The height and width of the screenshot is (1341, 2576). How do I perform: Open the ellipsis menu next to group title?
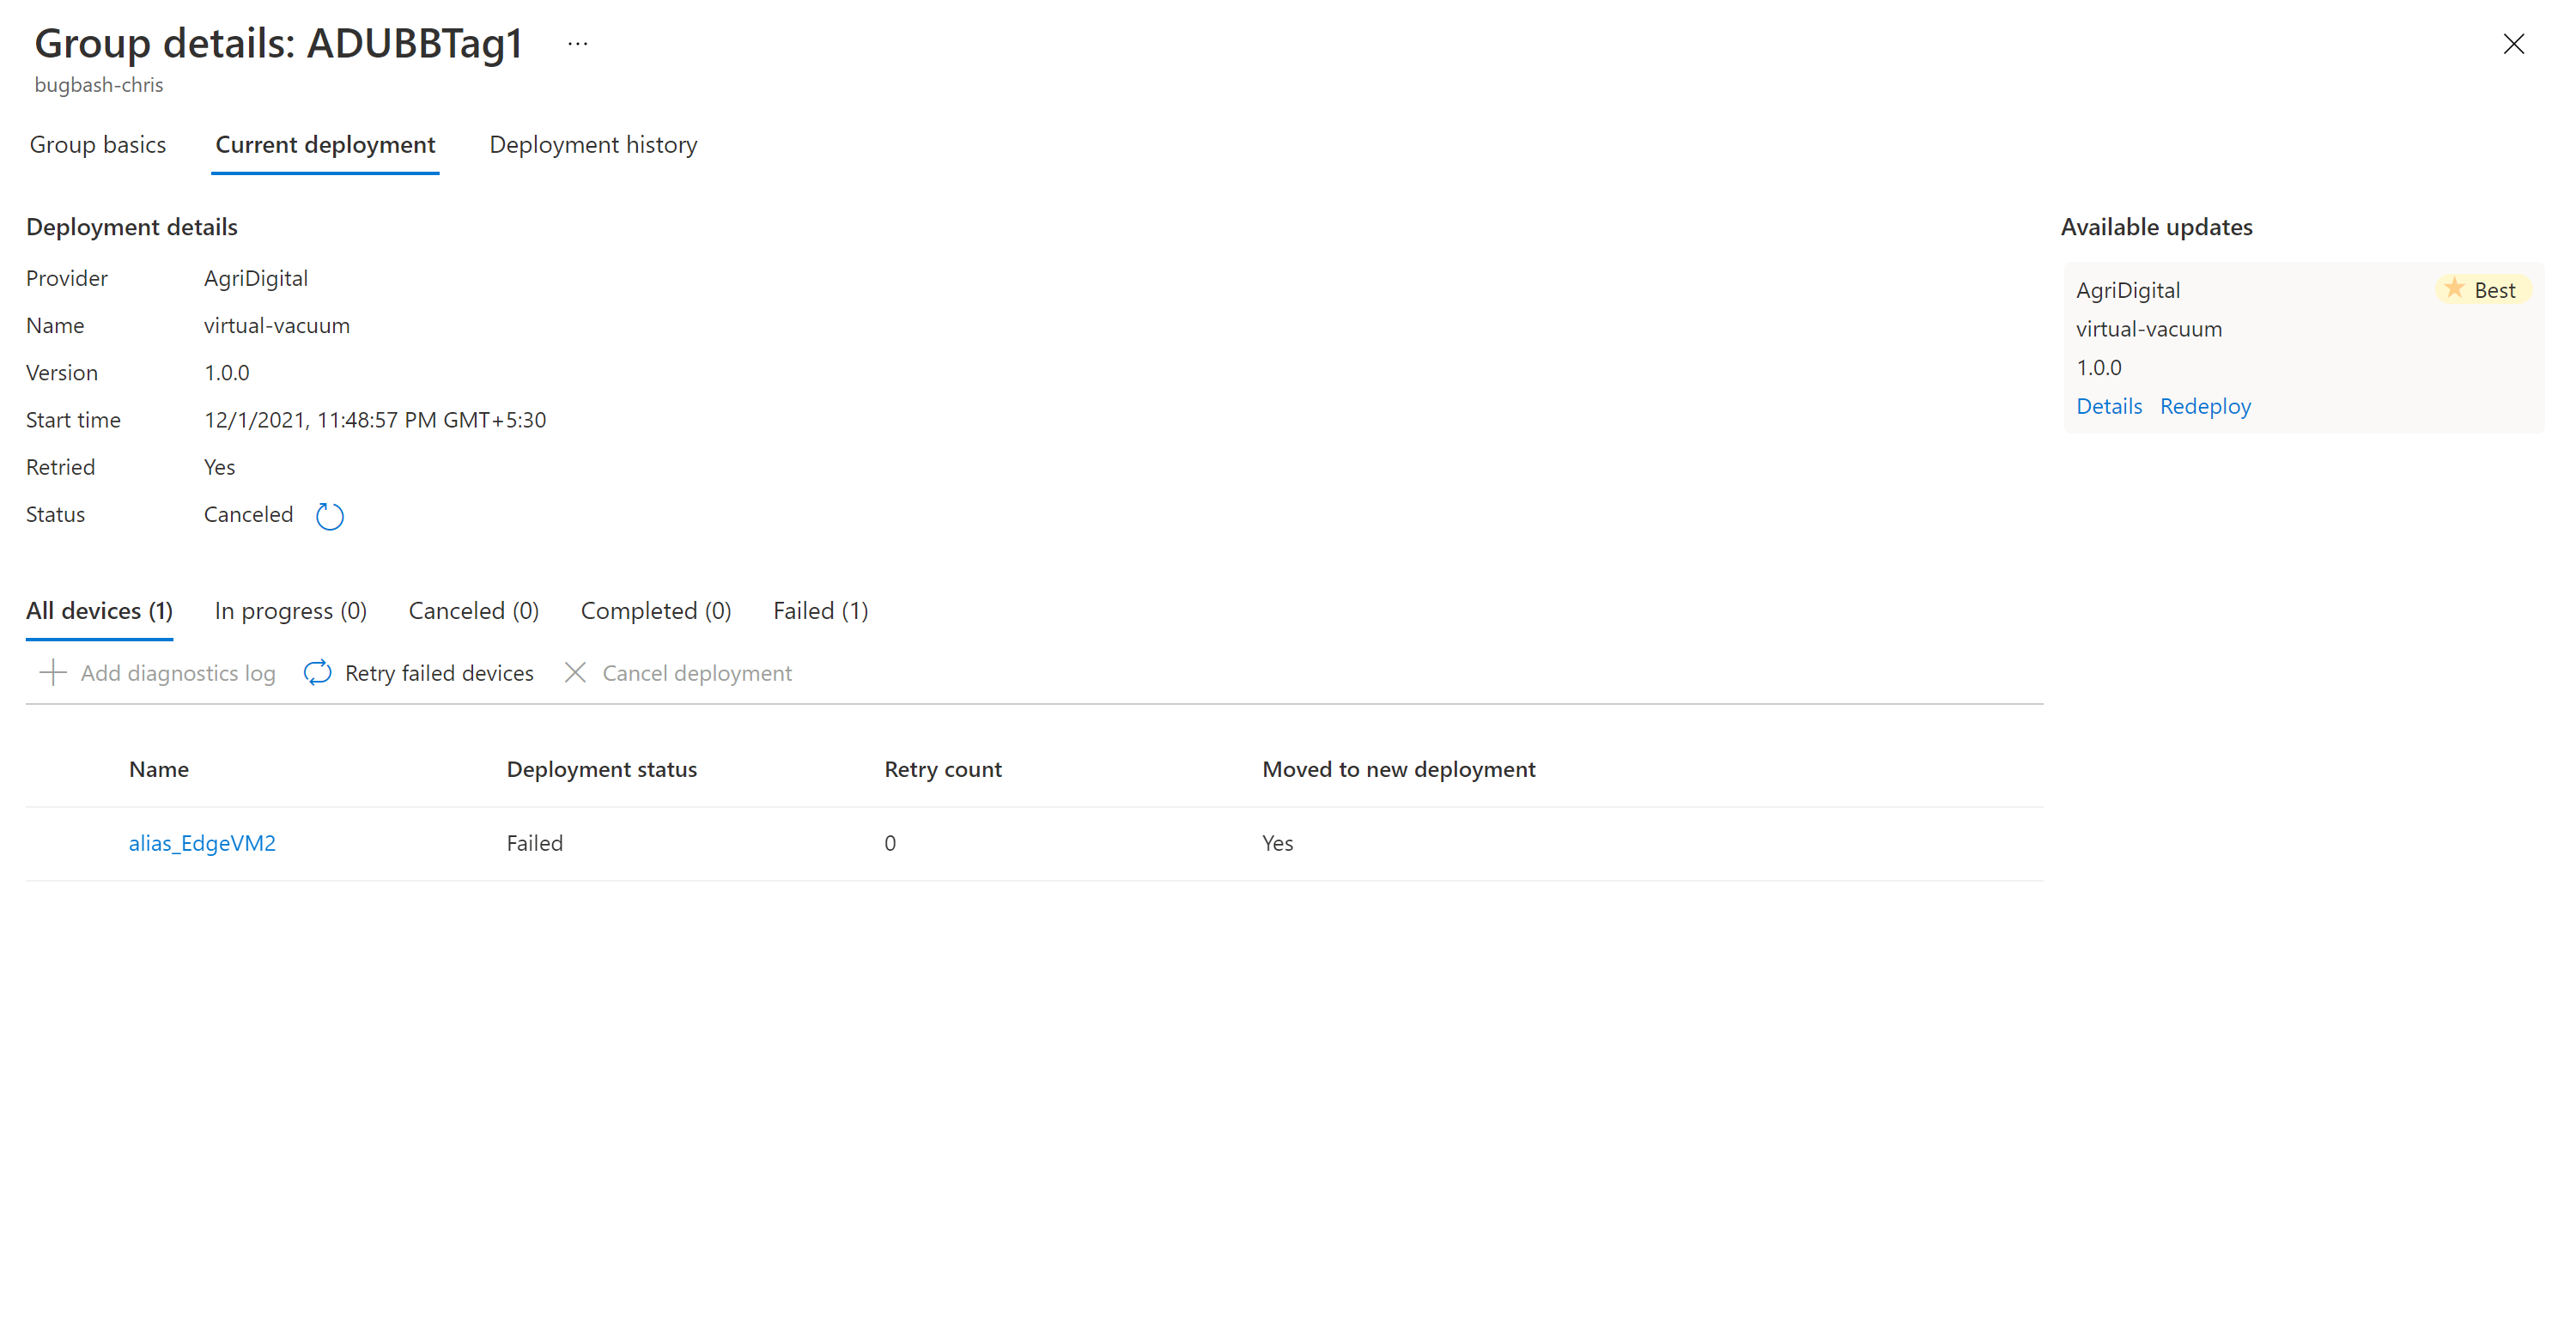(x=577, y=44)
